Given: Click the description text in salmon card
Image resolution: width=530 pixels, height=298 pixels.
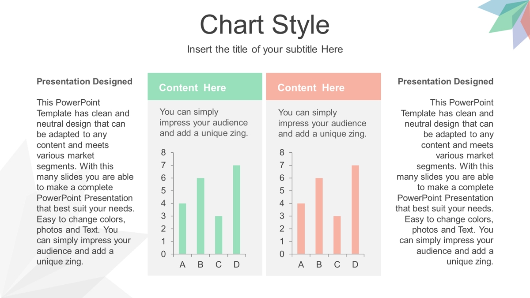Looking at the screenshot, I should (x=322, y=123).
